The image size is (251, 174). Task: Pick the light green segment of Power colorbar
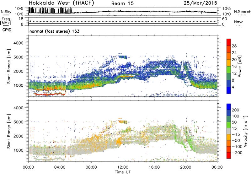(229, 70)
